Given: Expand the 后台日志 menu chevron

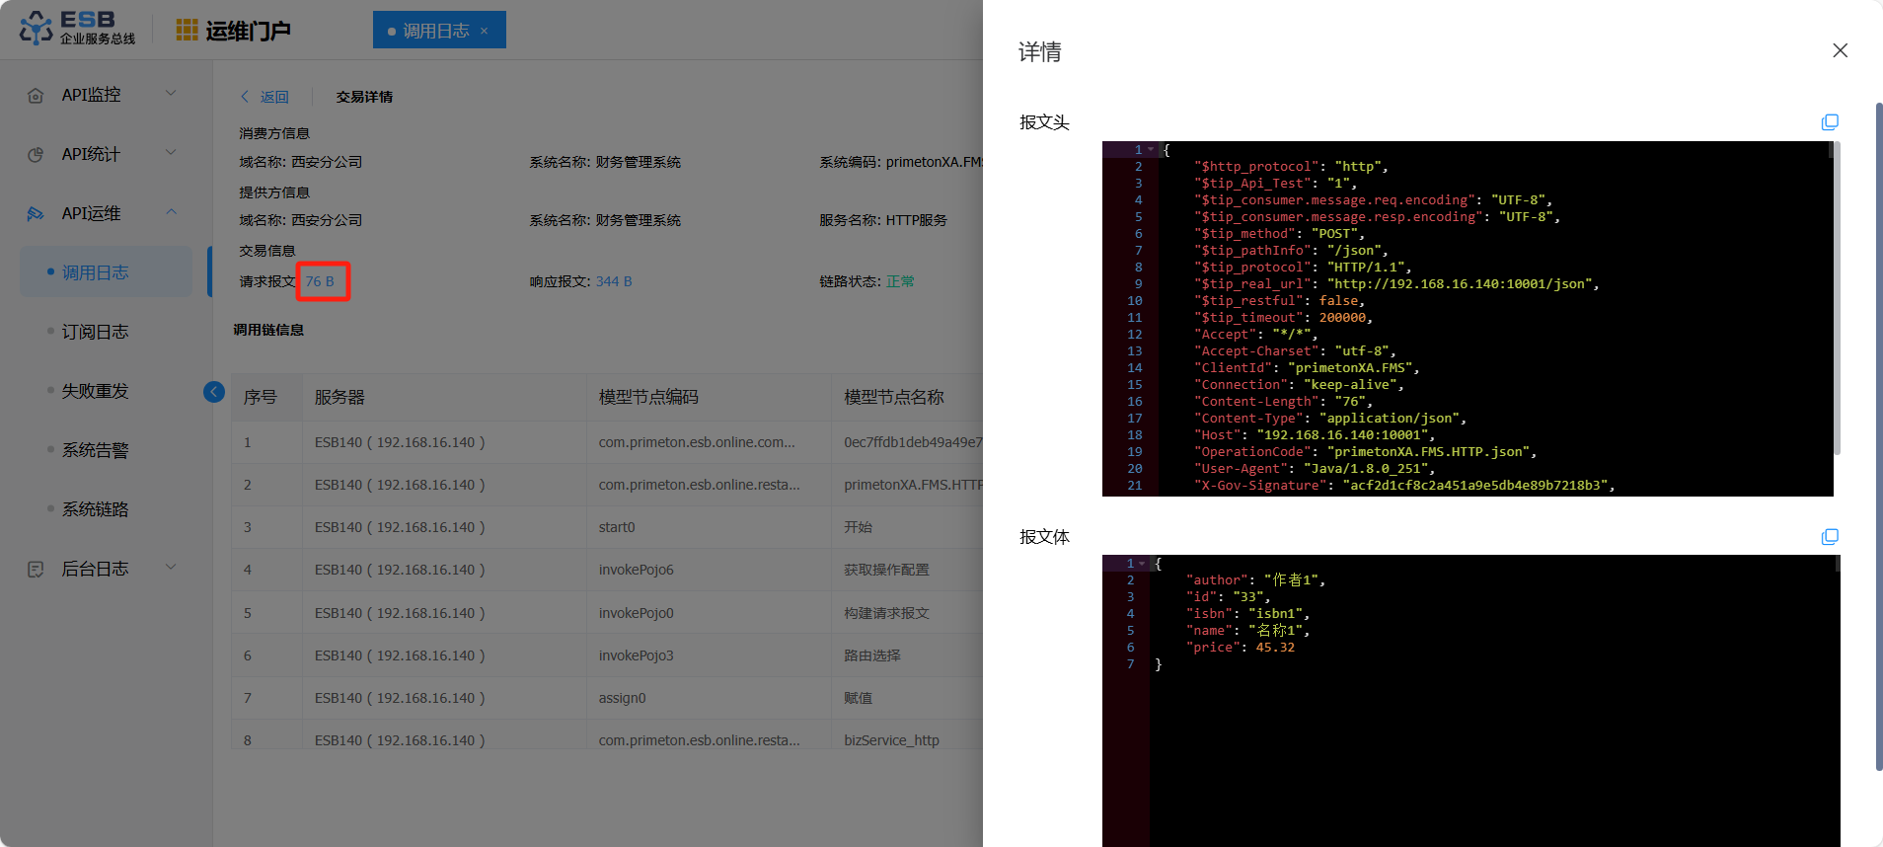Looking at the screenshot, I should coord(171,568).
